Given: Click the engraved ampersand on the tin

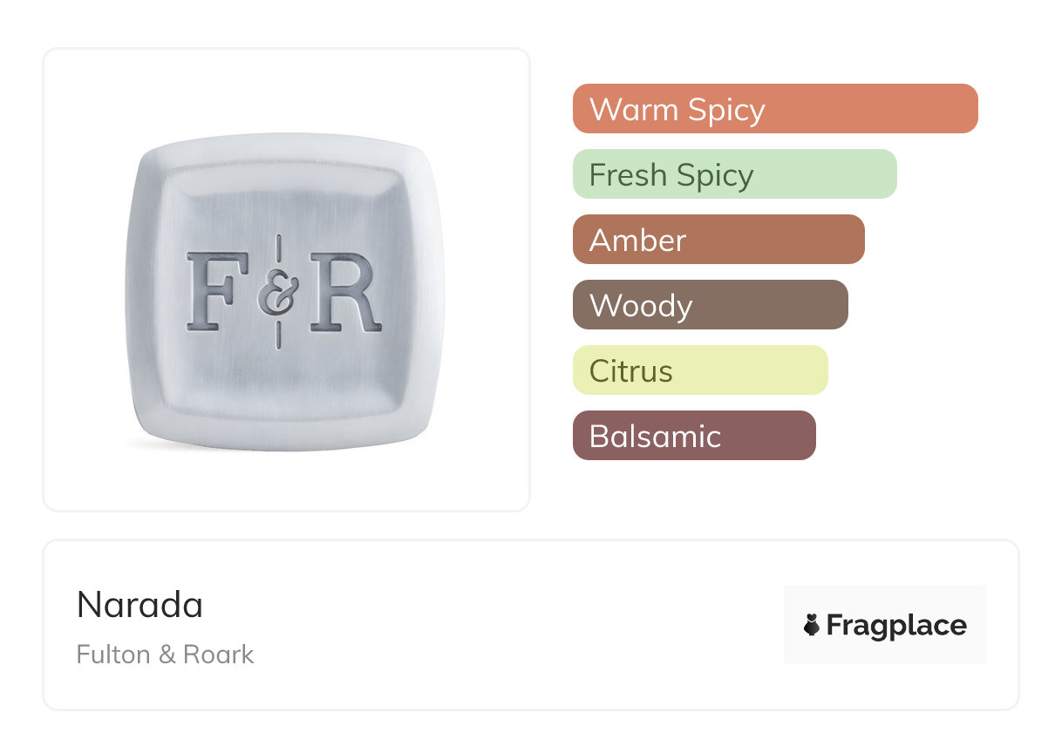Looking at the screenshot, I should [x=278, y=293].
